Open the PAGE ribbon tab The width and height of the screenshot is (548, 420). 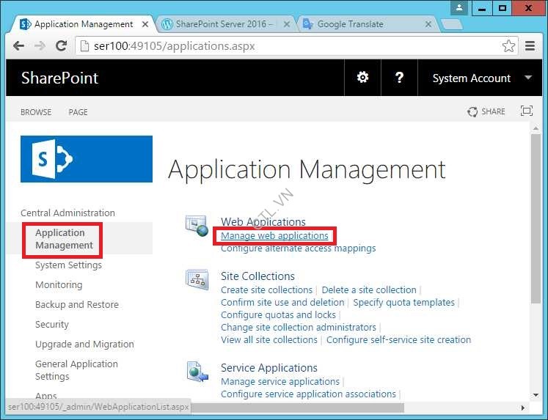click(x=78, y=112)
